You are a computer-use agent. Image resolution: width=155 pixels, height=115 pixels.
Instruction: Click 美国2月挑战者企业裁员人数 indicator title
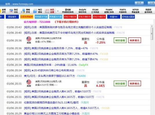point(49,81)
